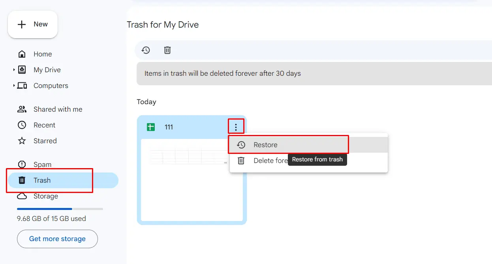Image resolution: width=492 pixels, height=264 pixels.
Task: Open the Starred section
Action: (45, 141)
